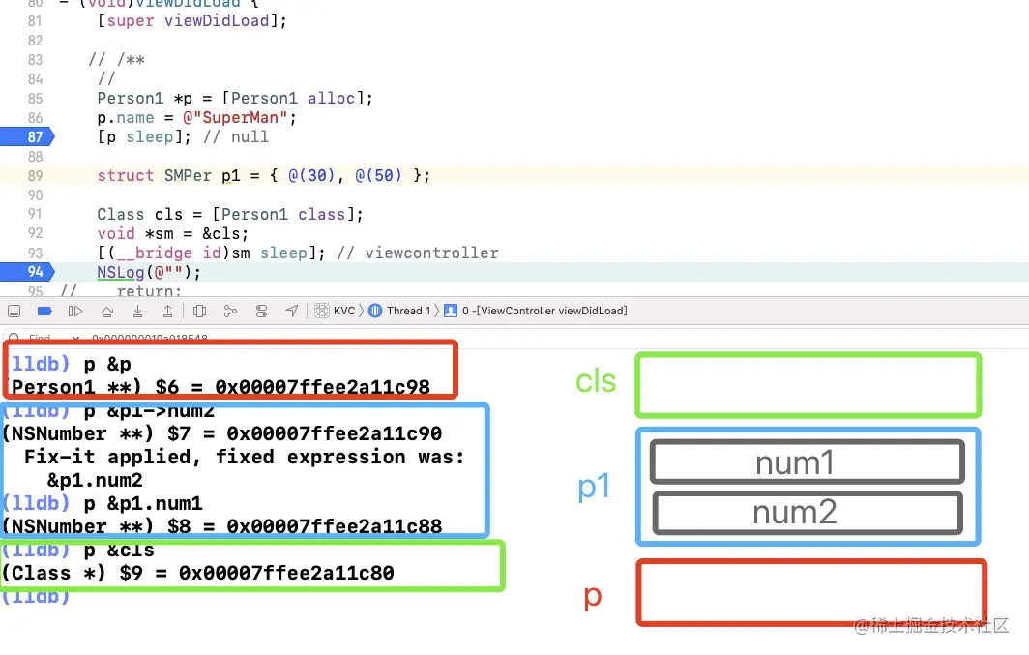Click the 'Fix-it applied' console message
The height and width of the screenshot is (655, 1029).
tap(244, 457)
